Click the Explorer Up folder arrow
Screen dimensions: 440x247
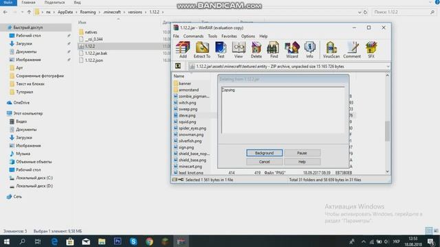tap(29, 12)
